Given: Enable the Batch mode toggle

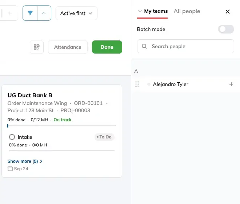Looking at the screenshot, I should click(x=226, y=29).
